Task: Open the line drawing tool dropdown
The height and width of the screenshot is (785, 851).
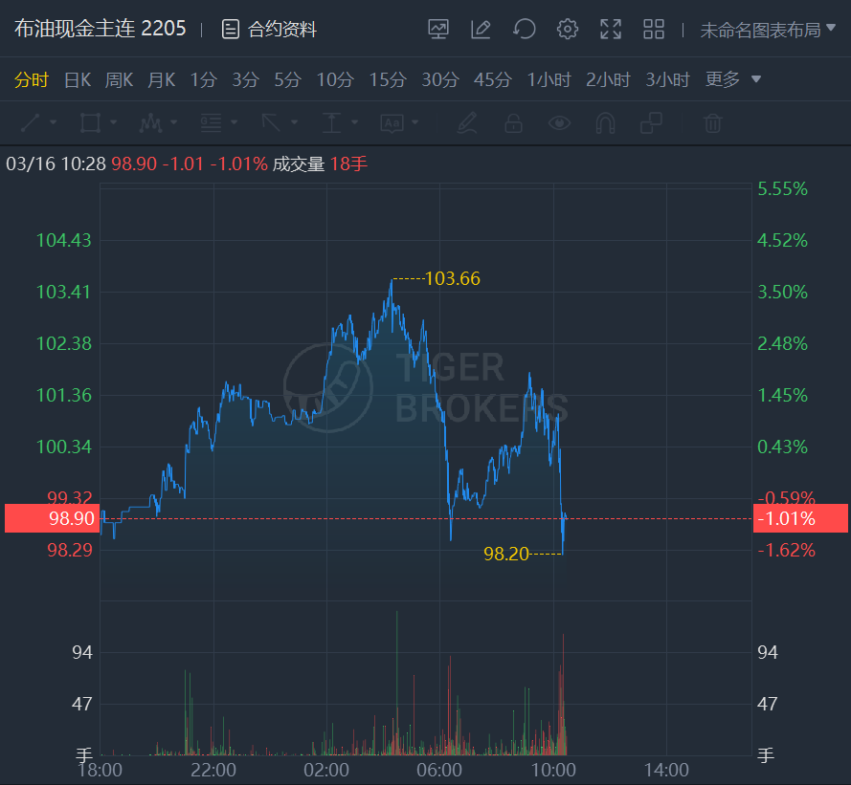Action: coord(38,122)
